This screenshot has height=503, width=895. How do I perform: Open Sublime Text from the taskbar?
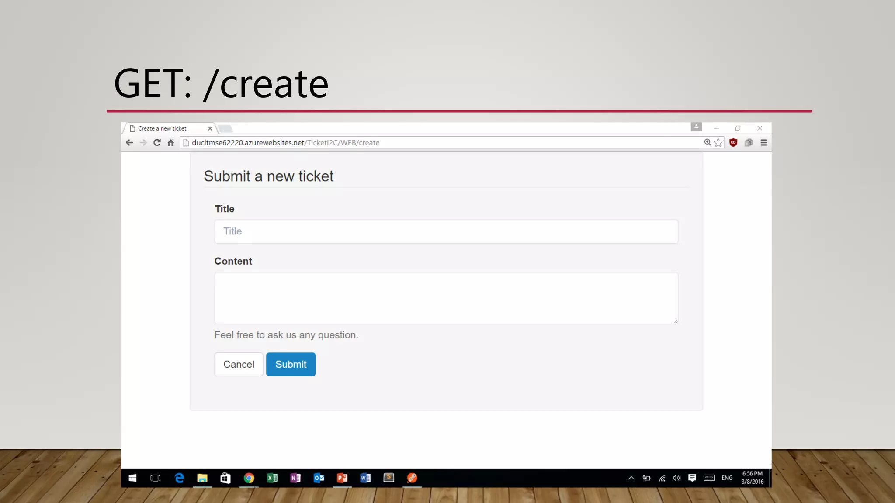coord(389,478)
